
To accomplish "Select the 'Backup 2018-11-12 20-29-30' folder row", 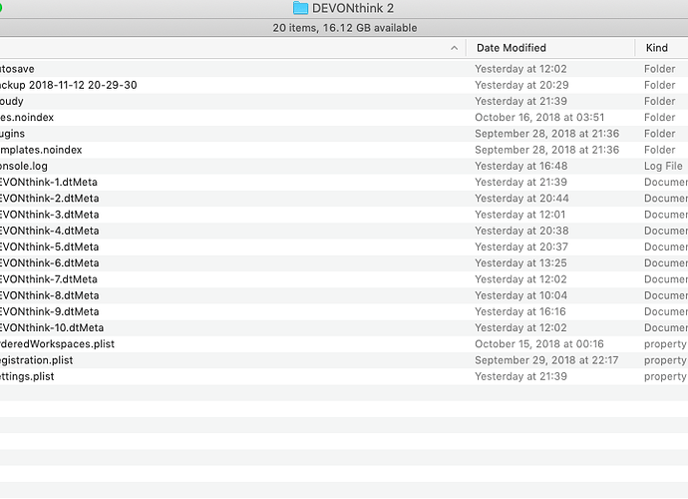I will click(x=344, y=85).
